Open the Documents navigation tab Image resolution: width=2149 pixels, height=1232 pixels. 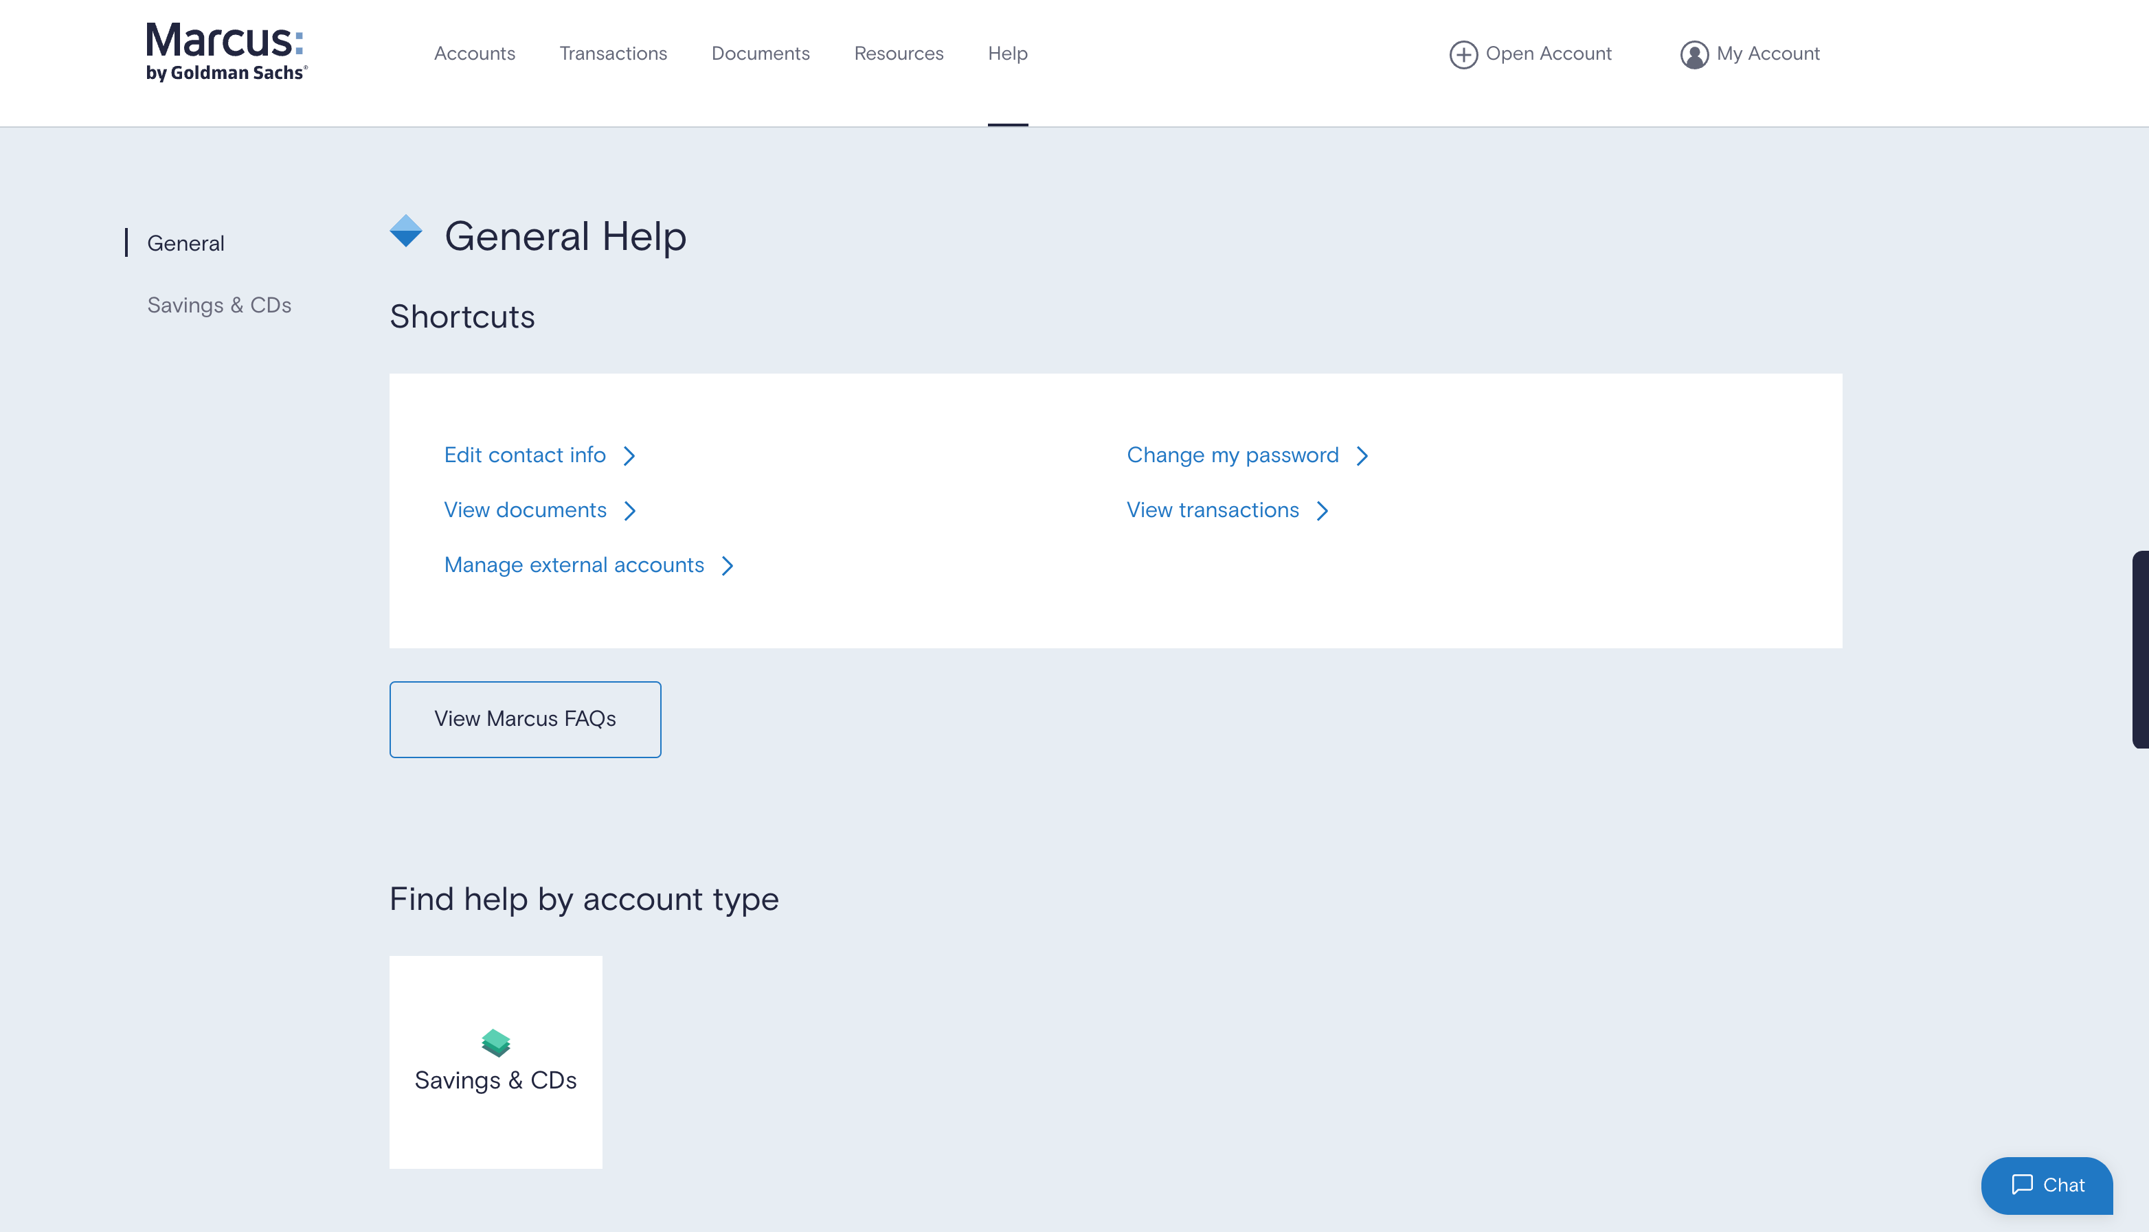(x=760, y=54)
